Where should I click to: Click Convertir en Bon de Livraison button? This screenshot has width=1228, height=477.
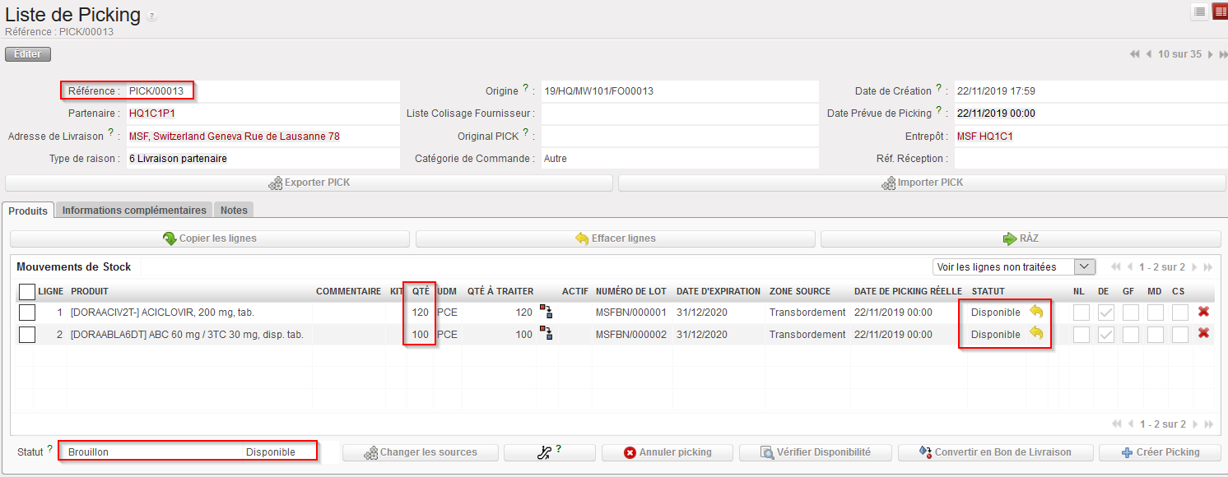pyautogui.click(x=996, y=452)
